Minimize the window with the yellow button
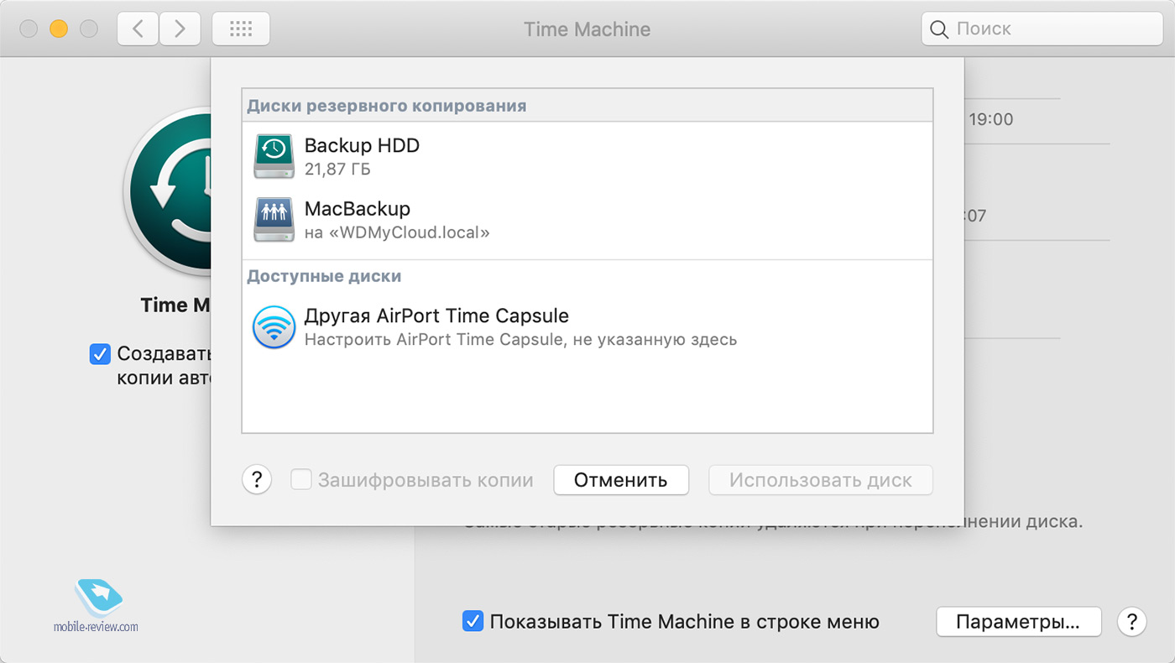Viewport: 1175px width, 663px height. pyautogui.click(x=59, y=29)
